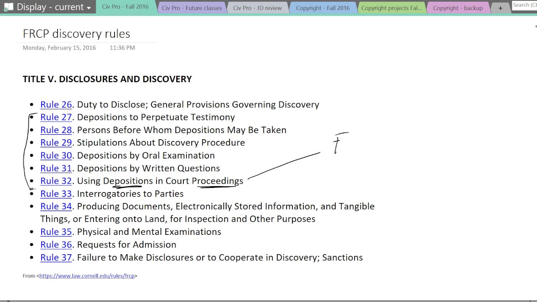Follow the Rule 33 interrogatories link

point(56,194)
